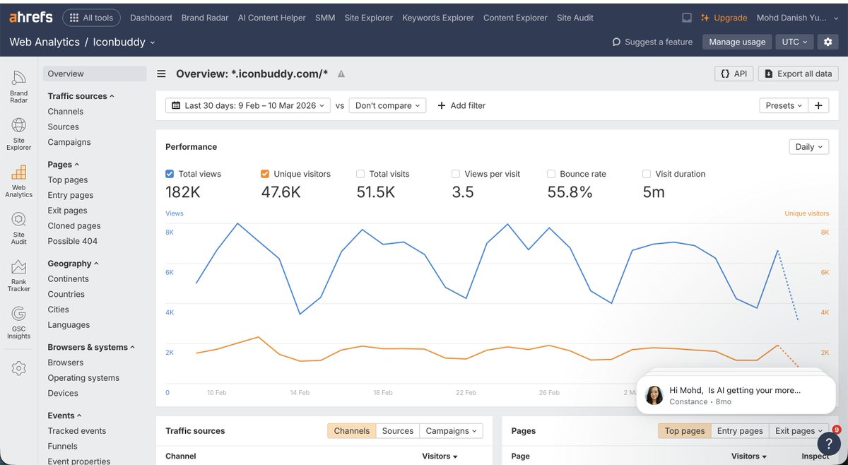Viewport: 848px width, 465px height.
Task: Collapse Pages sidebar section
Action: 63,165
